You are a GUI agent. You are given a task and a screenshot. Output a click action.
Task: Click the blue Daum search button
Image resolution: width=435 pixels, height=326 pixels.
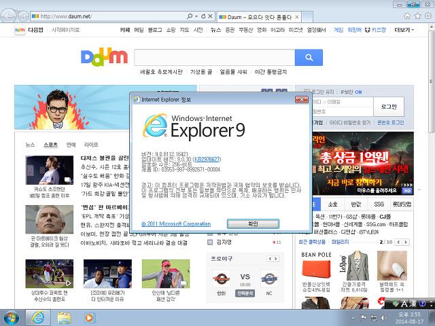click(309, 57)
